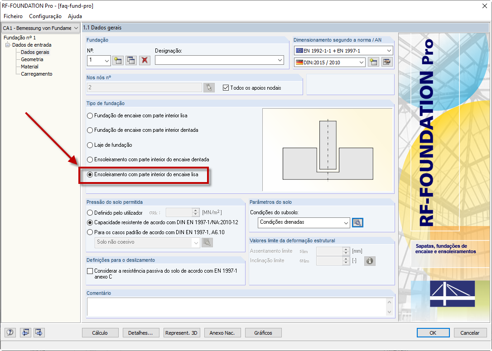Select Material in the tree
This screenshot has width=492, height=351.
(29, 67)
